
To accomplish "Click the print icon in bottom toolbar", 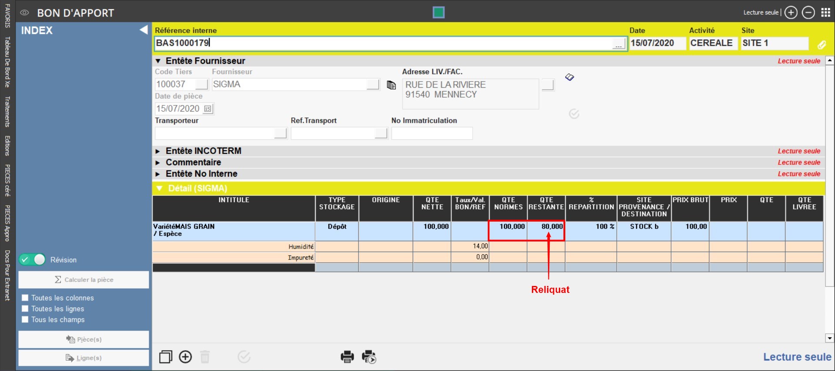I will pos(347,357).
